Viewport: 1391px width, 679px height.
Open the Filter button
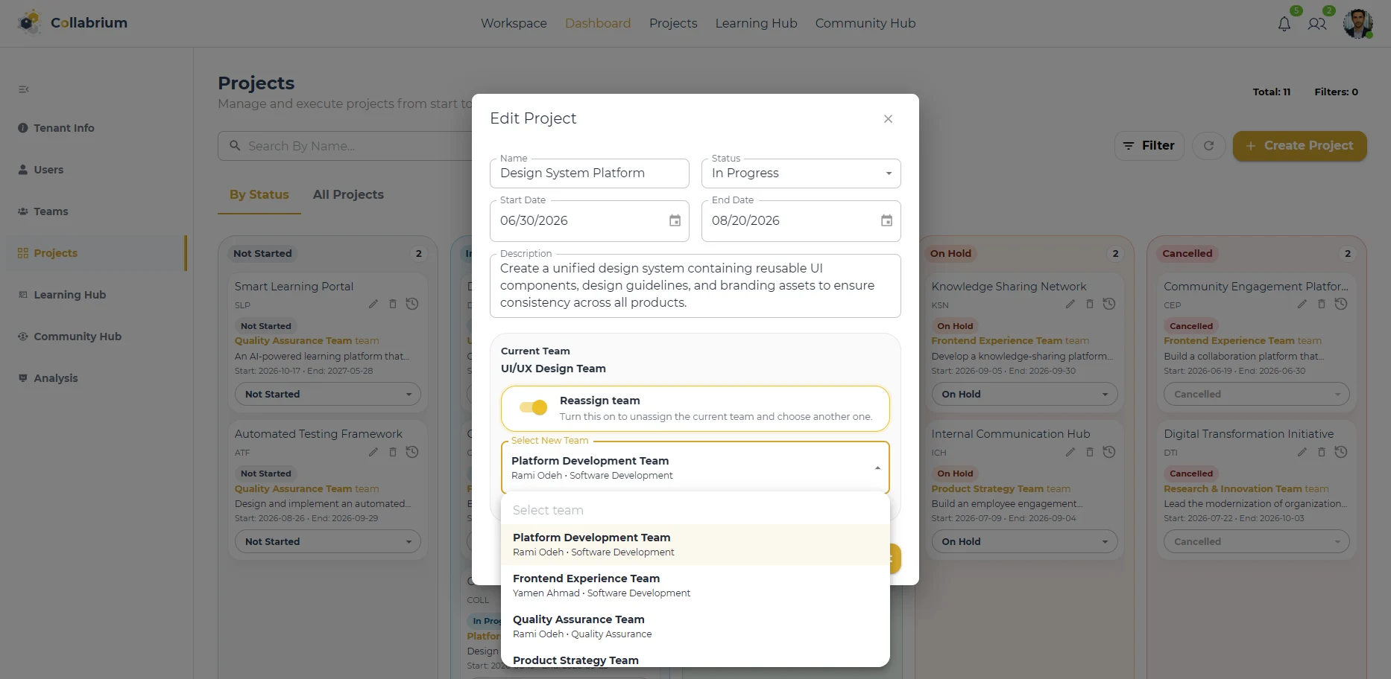(x=1149, y=146)
